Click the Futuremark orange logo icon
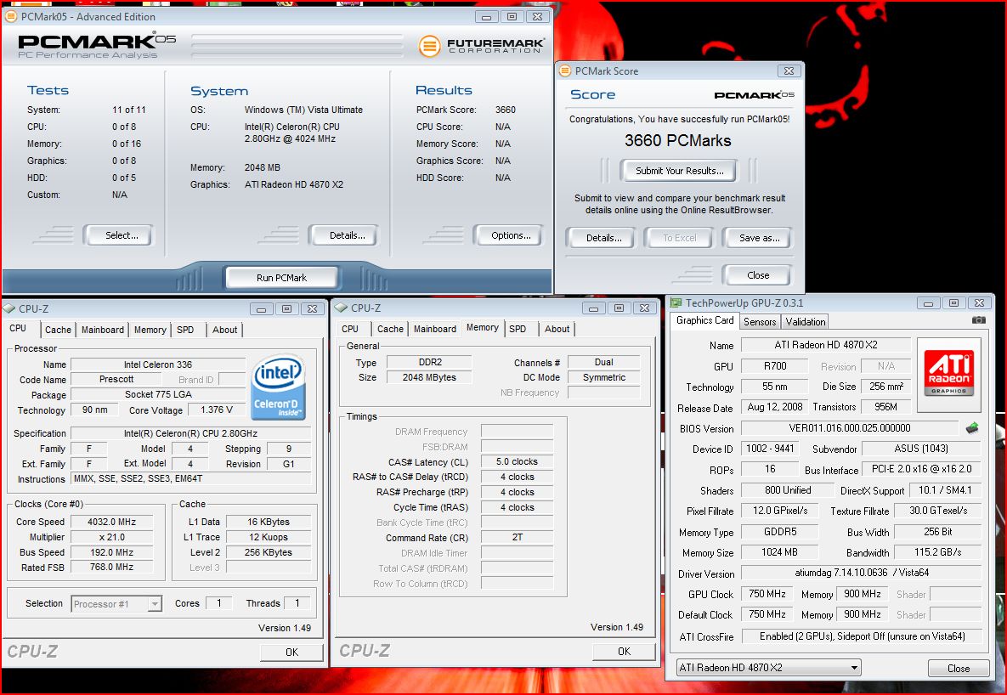 click(x=429, y=46)
